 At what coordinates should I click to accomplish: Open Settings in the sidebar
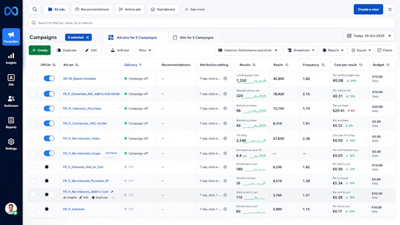click(11, 144)
